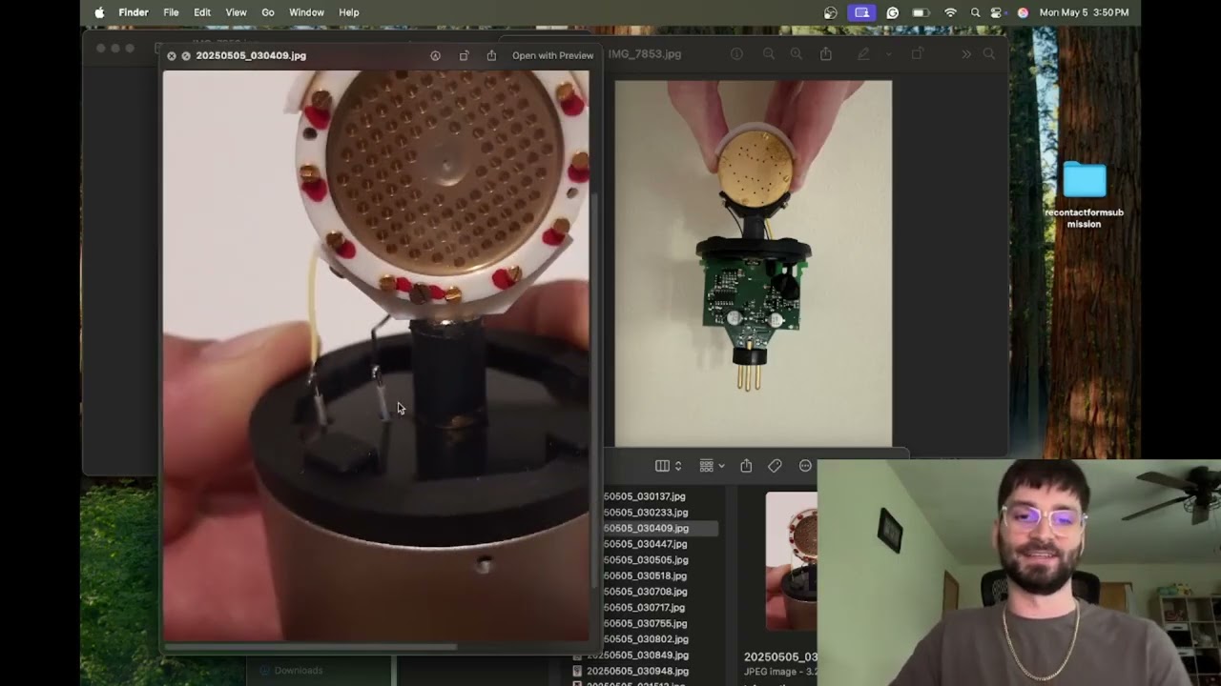Screen dimensions: 1221x686
Task: Click Grammarly icon in menu bar
Action: click(x=892, y=12)
